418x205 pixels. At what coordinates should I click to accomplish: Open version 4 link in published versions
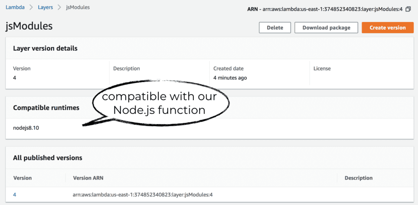pos(15,195)
